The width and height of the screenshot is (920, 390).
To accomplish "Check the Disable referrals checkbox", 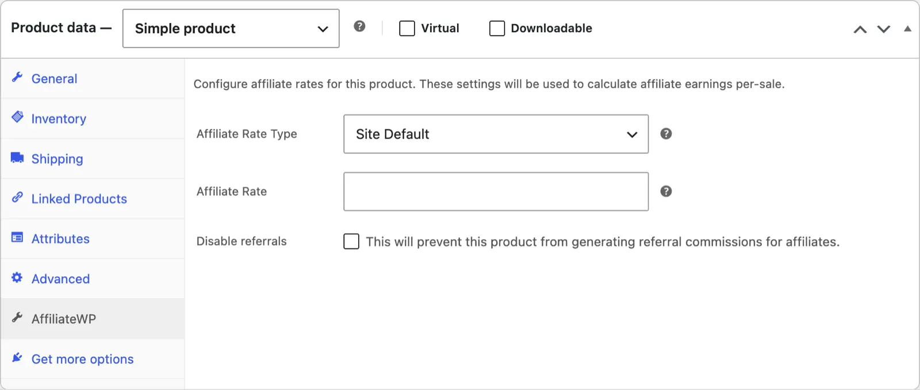I will (351, 241).
